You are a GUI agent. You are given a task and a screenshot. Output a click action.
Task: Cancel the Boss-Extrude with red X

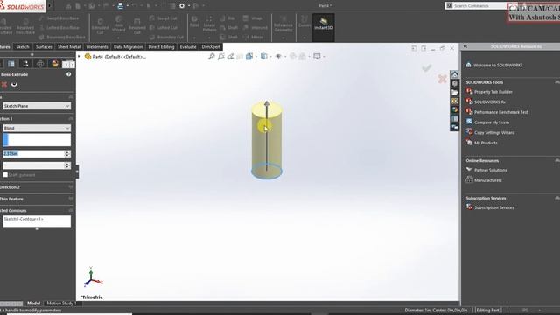(x=4, y=84)
